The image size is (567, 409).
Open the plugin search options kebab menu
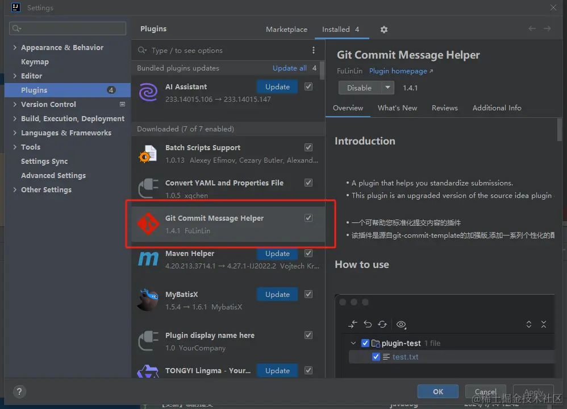point(313,50)
